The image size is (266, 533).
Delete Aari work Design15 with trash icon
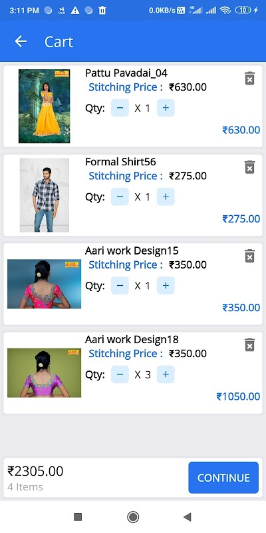coord(250,256)
